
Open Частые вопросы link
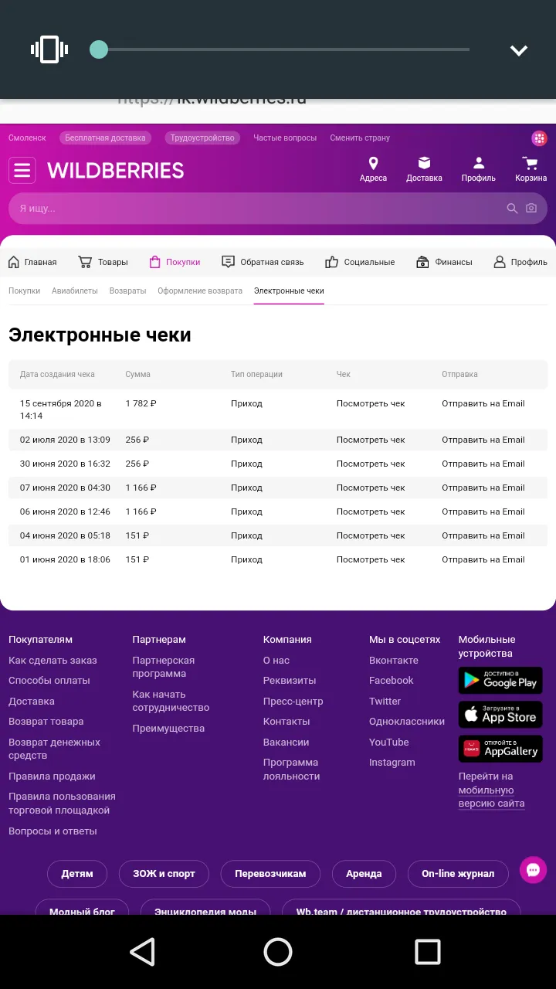click(285, 138)
